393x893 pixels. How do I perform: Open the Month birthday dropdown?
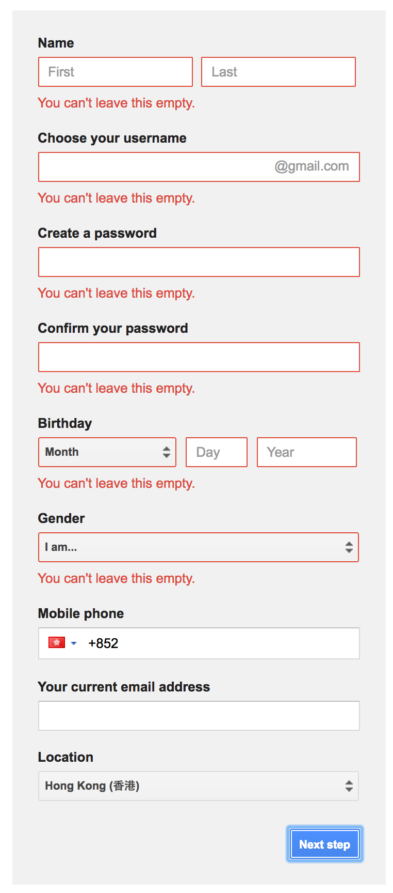(107, 452)
